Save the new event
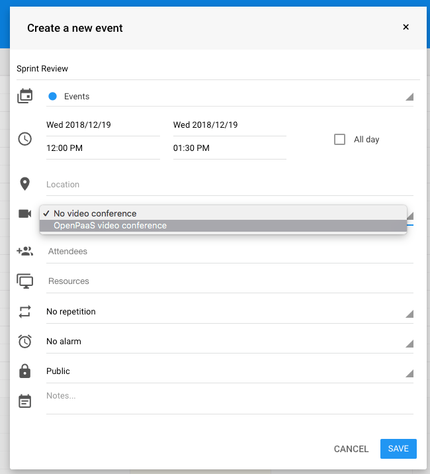430x474 pixels. coord(398,449)
